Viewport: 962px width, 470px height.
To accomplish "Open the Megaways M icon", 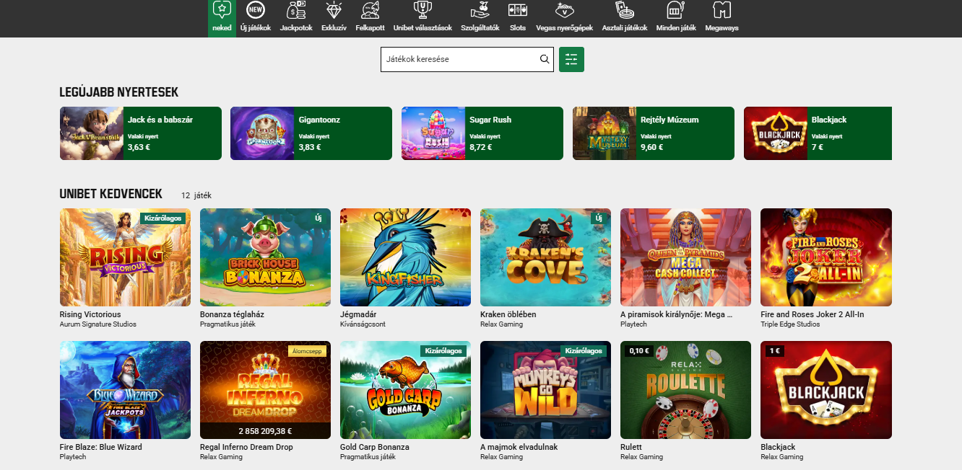I will [721, 9].
